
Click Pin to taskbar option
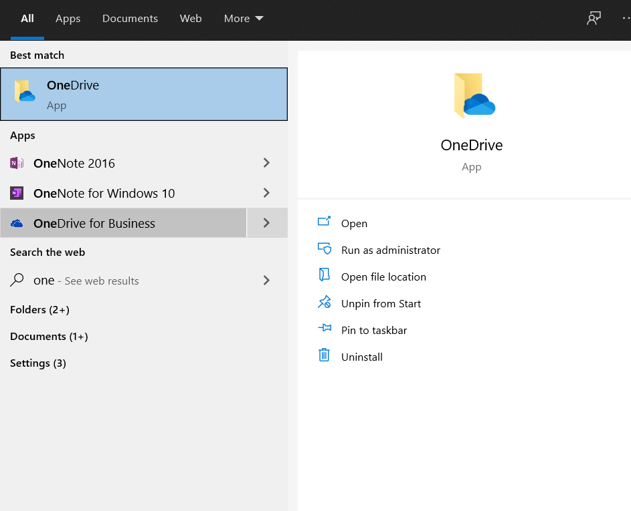[x=374, y=330]
